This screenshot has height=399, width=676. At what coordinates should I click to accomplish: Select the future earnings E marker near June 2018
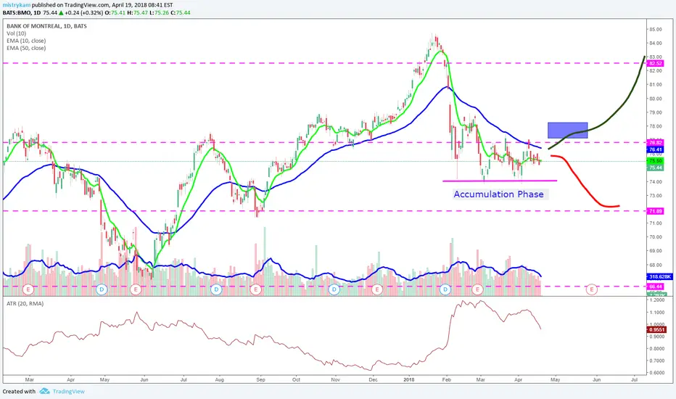pyautogui.click(x=592, y=289)
